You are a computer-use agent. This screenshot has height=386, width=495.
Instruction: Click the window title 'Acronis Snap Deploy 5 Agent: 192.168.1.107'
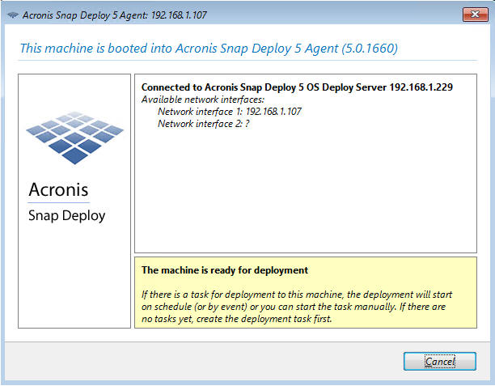[115, 15]
